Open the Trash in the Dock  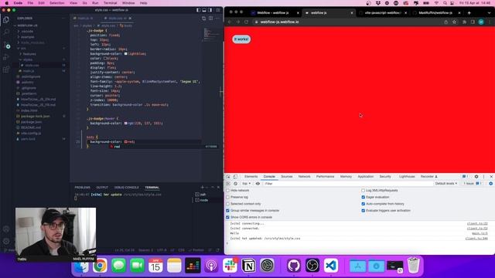pos(413,266)
